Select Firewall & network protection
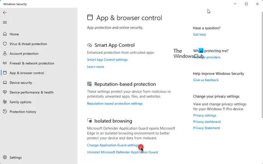This screenshot has height=164, width=263. [32, 63]
